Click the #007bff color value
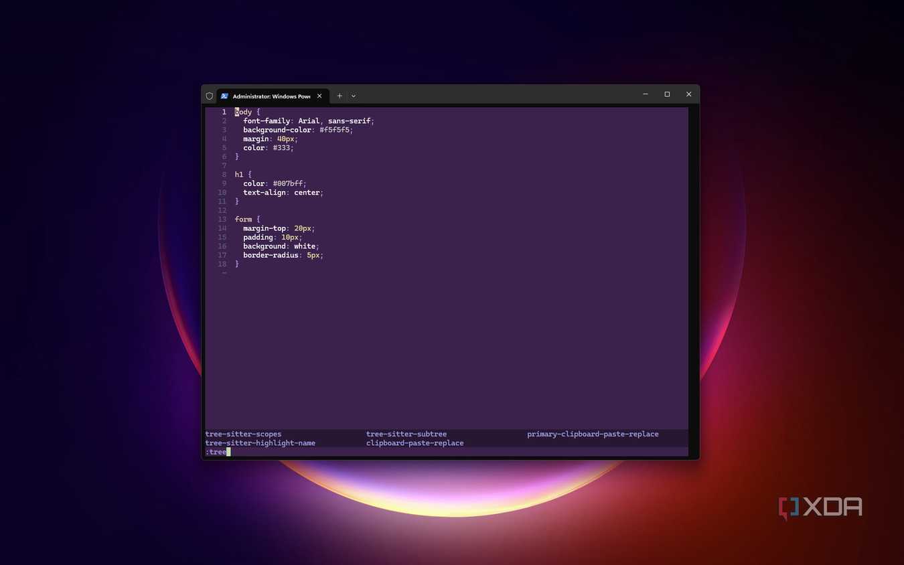This screenshot has height=565, width=904. (289, 183)
